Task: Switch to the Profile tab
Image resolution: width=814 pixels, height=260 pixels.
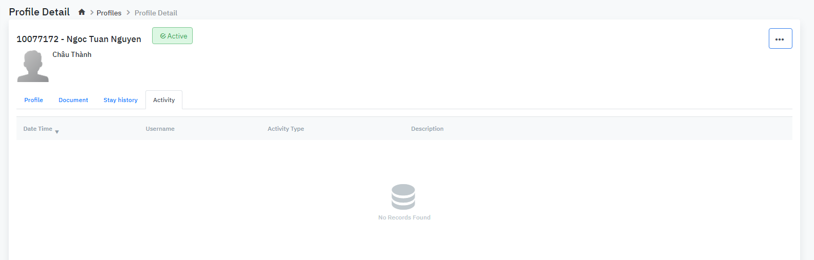Action: [33, 100]
